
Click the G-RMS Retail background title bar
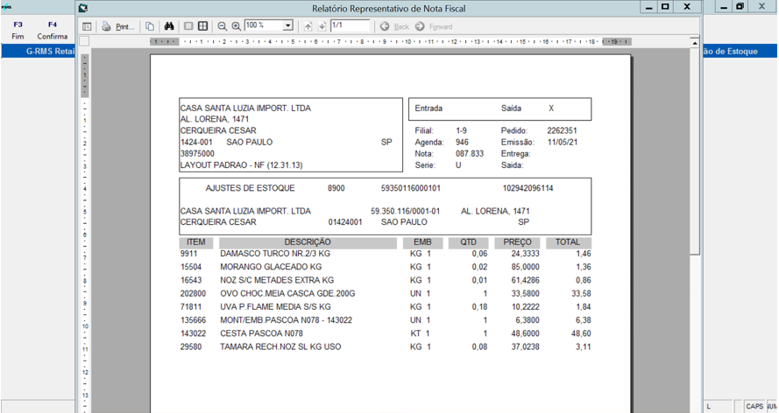tap(39, 51)
